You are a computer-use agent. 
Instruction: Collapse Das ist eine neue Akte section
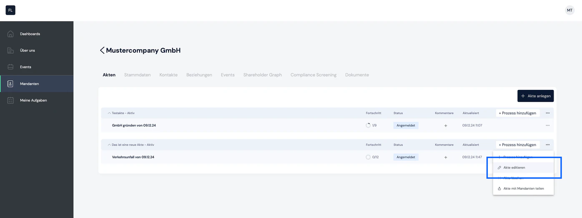coord(109,145)
